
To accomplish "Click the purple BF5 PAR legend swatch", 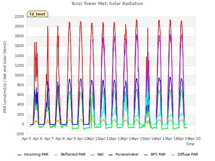I will [146, 155].
